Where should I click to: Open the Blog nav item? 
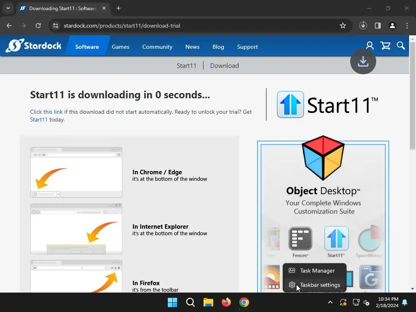[x=218, y=47]
